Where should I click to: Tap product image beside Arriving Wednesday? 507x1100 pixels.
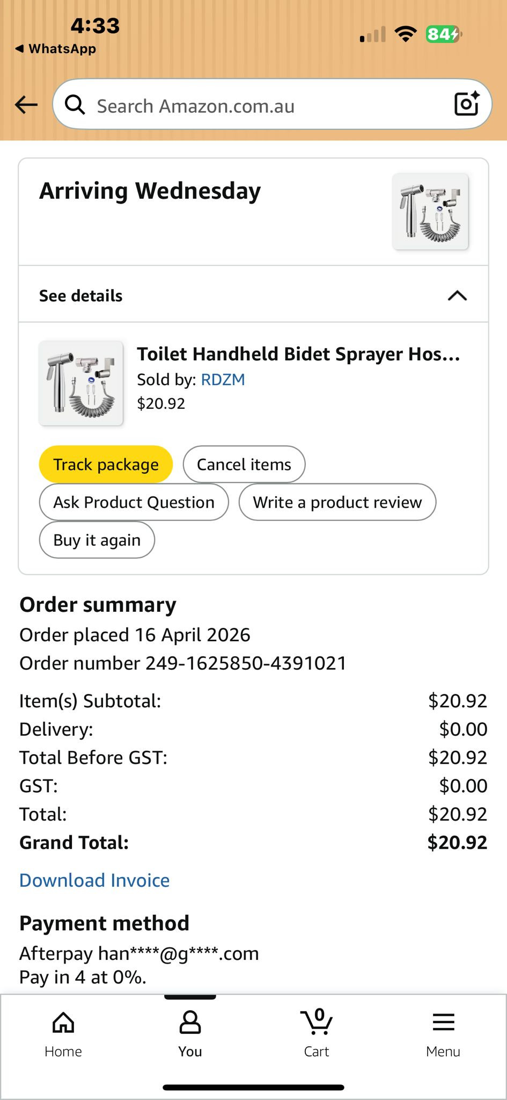430,212
